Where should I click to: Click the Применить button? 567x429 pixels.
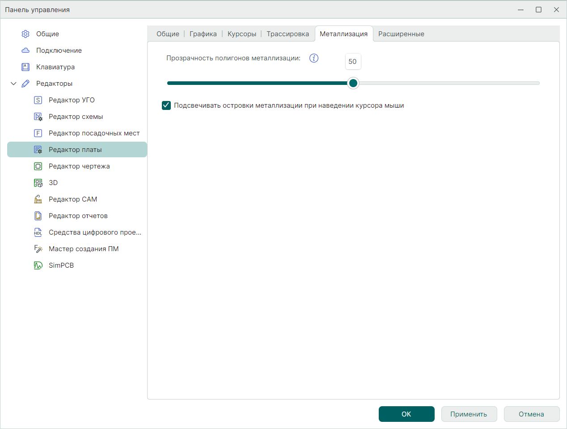click(468, 414)
